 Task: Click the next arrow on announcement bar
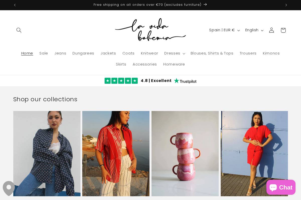click(x=286, y=5)
